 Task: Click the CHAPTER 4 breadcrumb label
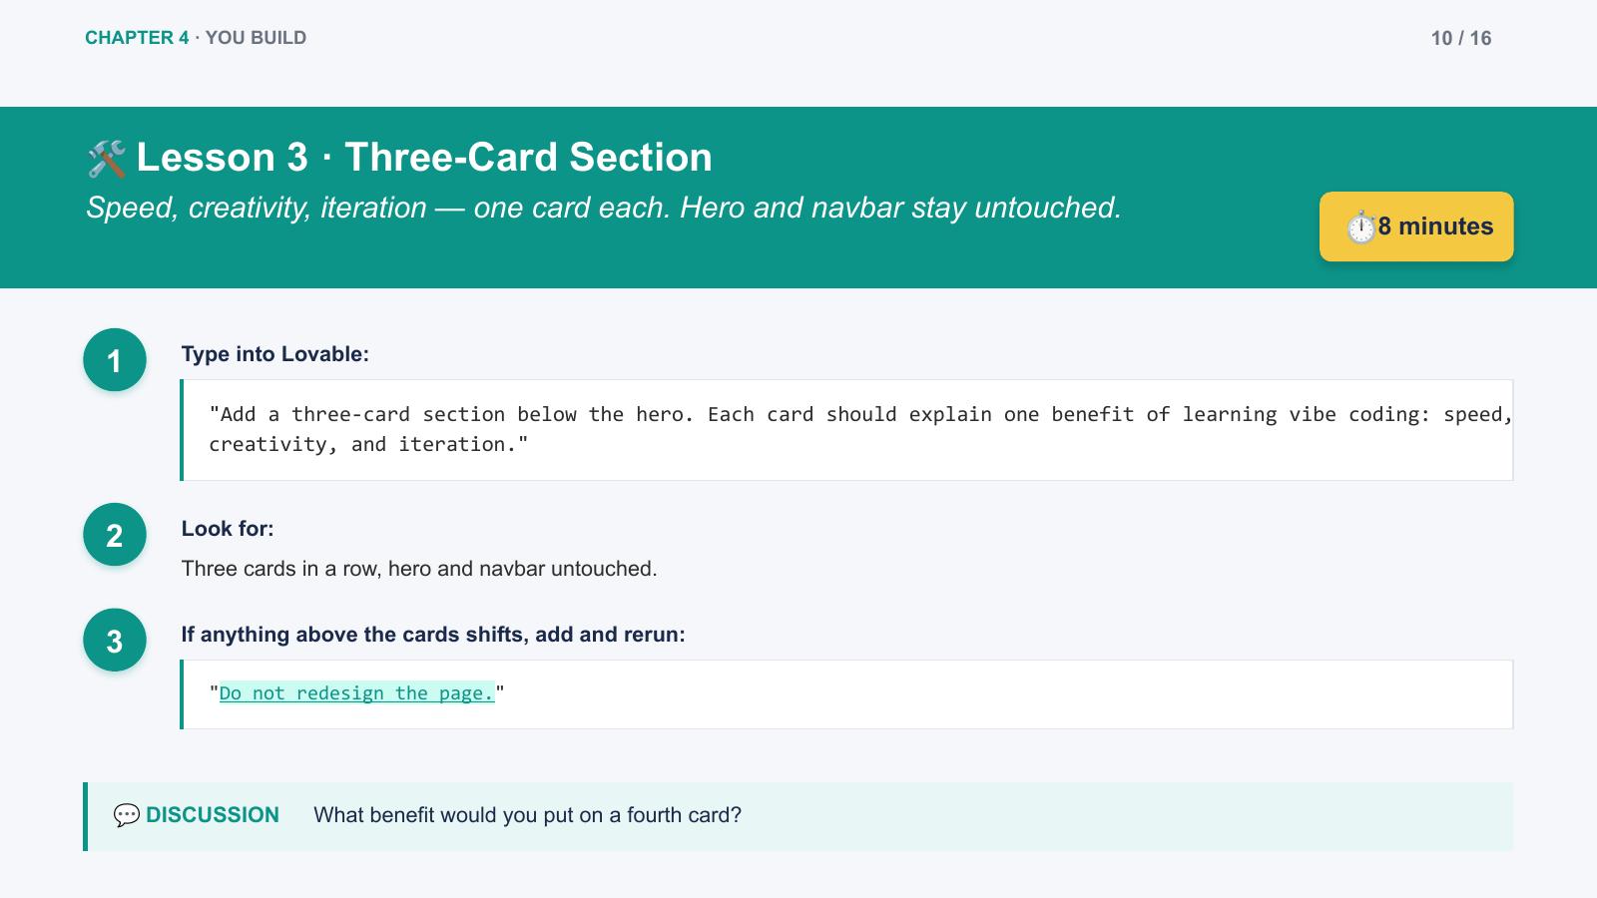137,38
